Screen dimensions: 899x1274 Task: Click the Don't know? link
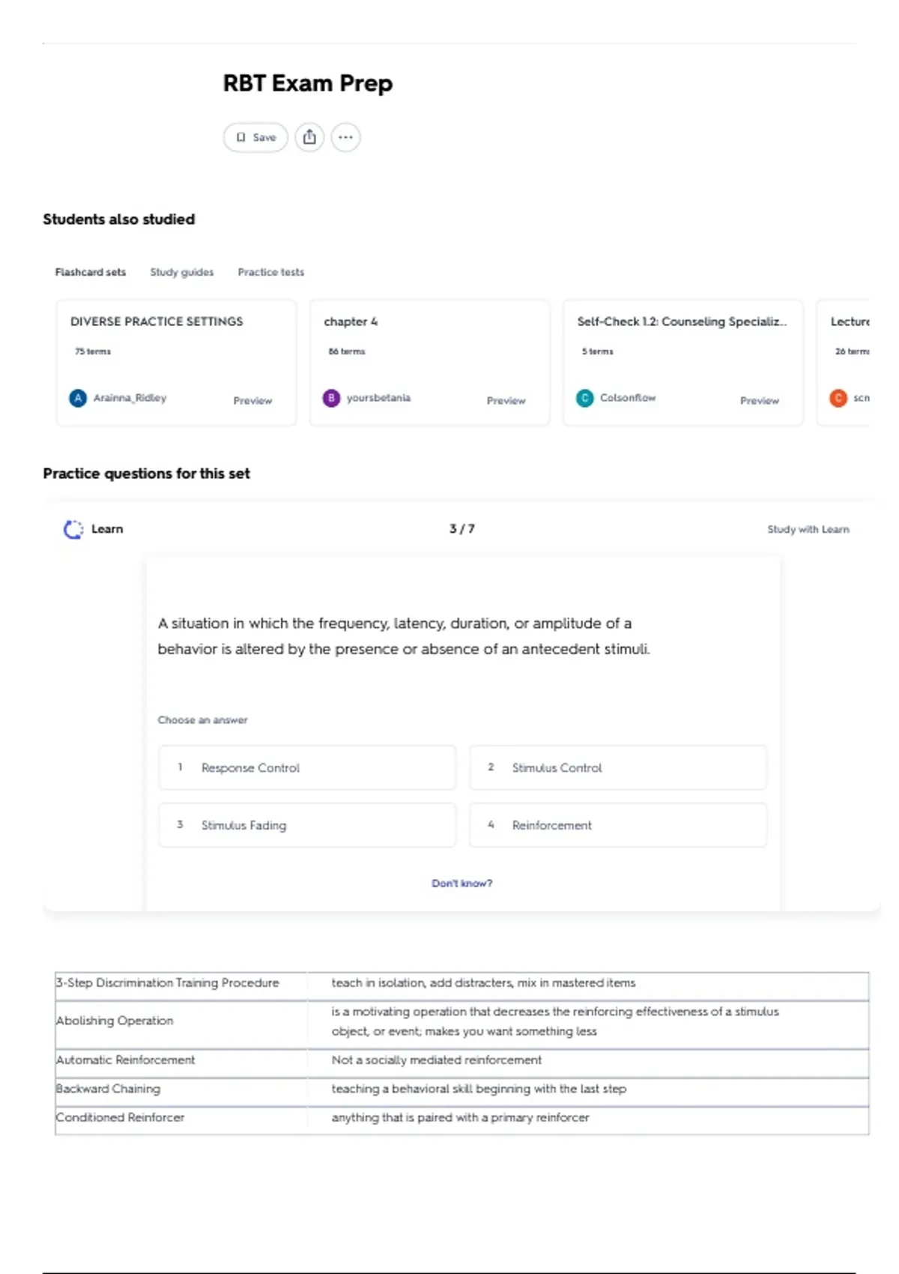click(462, 884)
